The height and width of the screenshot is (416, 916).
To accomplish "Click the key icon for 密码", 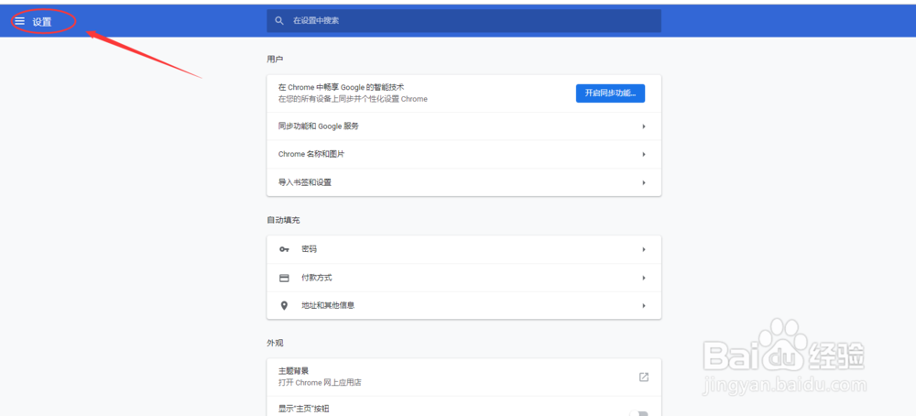I will 284,249.
